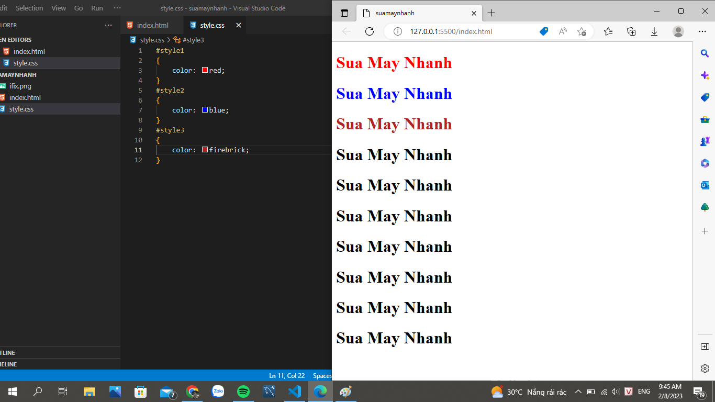The width and height of the screenshot is (715, 402).
Task: Open the Windows Start menu
Action: tap(13, 391)
